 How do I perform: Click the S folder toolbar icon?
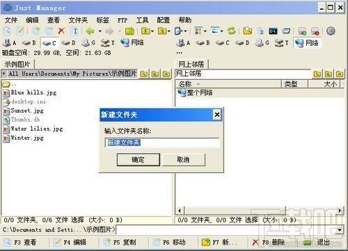(x=162, y=31)
